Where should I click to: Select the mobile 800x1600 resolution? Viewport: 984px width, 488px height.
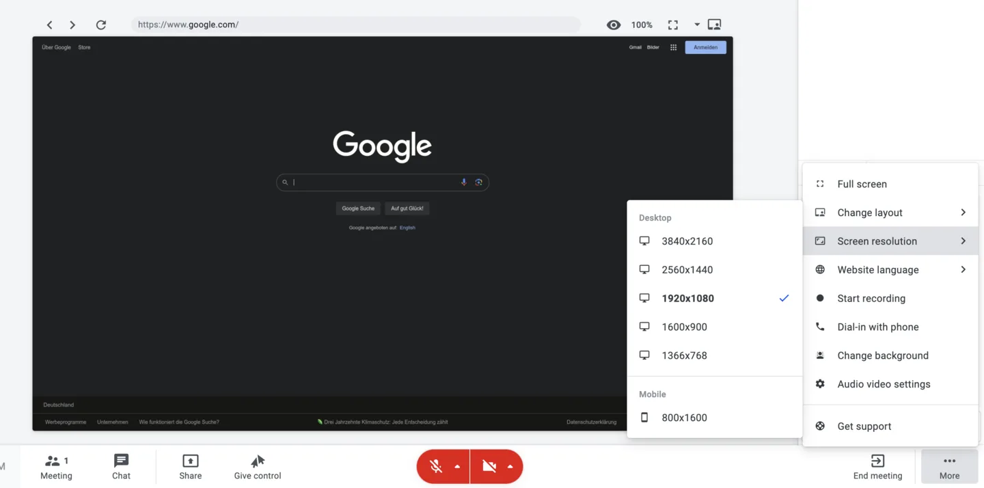714,418
